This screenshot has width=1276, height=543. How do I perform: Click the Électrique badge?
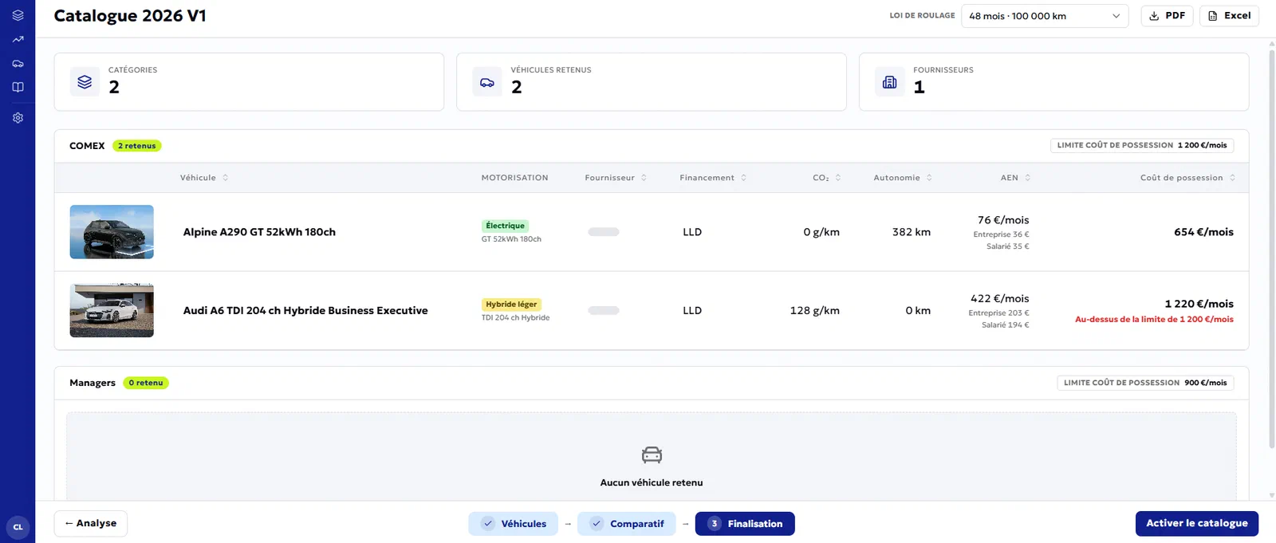(x=505, y=226)
